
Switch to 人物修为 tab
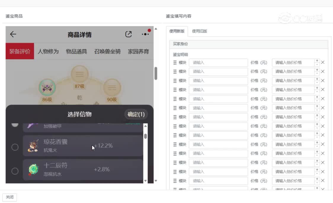[x=48, y=51]
